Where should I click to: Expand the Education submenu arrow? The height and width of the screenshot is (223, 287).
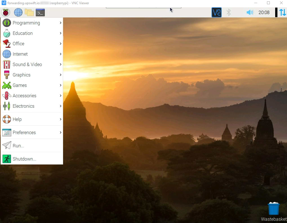click(x=60, y=33)
